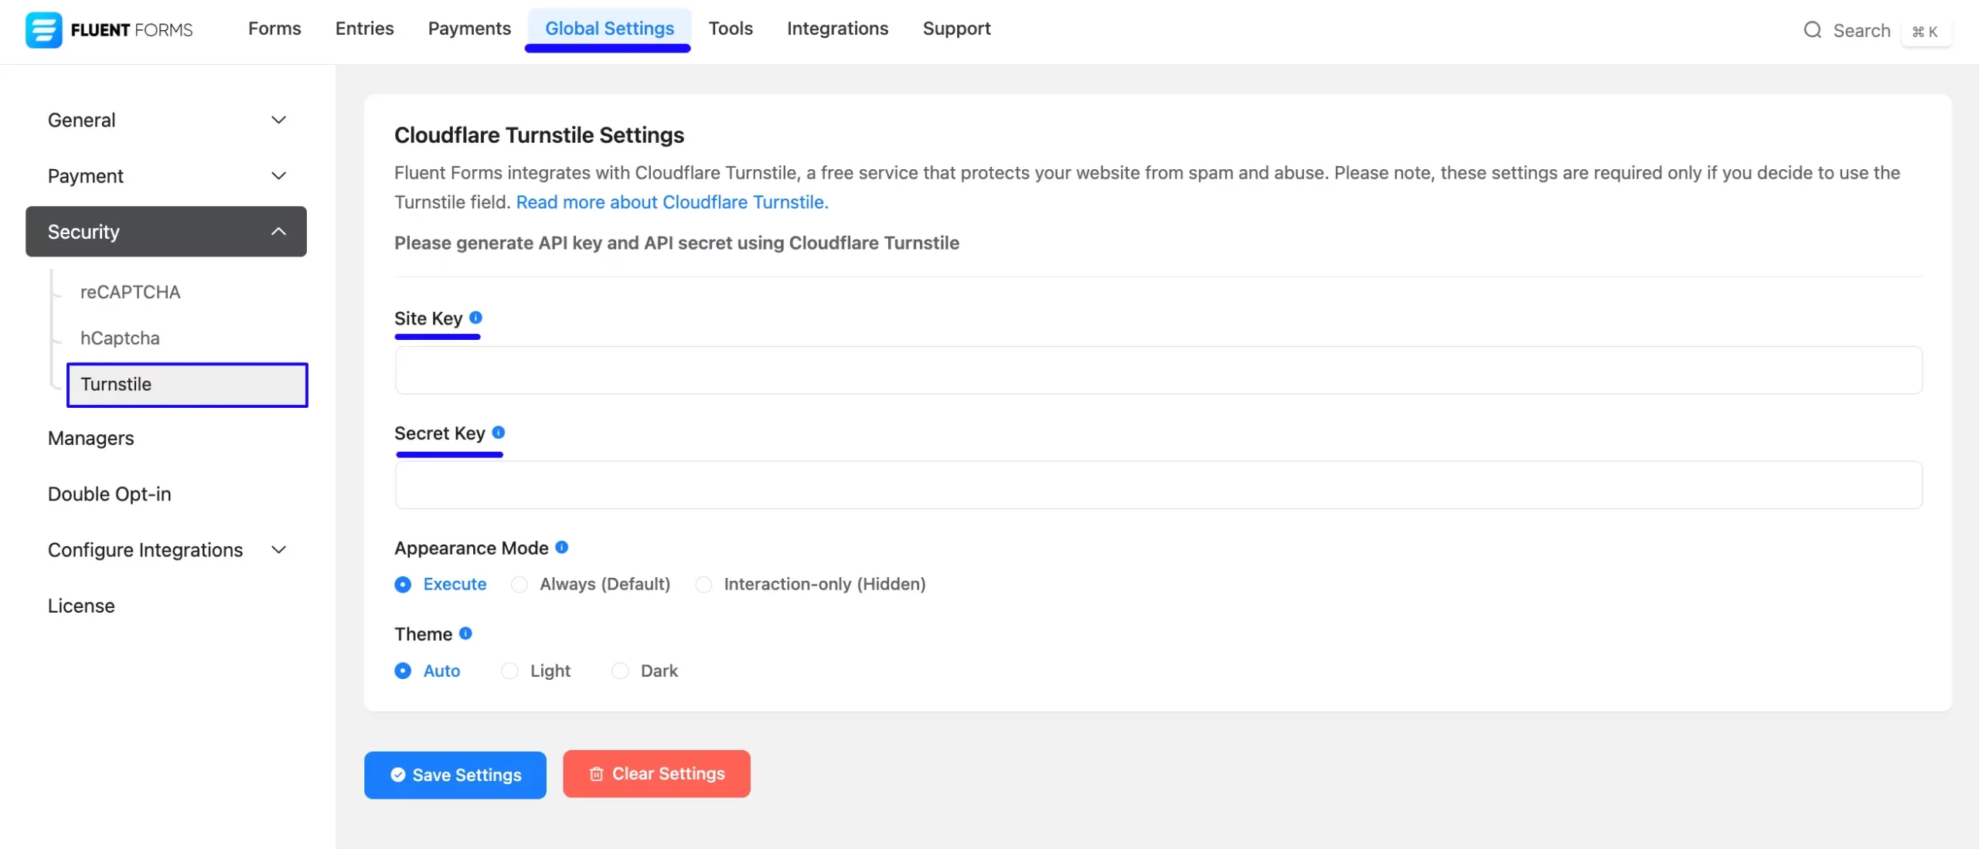The width and height of the screenshot is (1979, 849).
Task: Click the Site Key info icon
Action: 476,318
